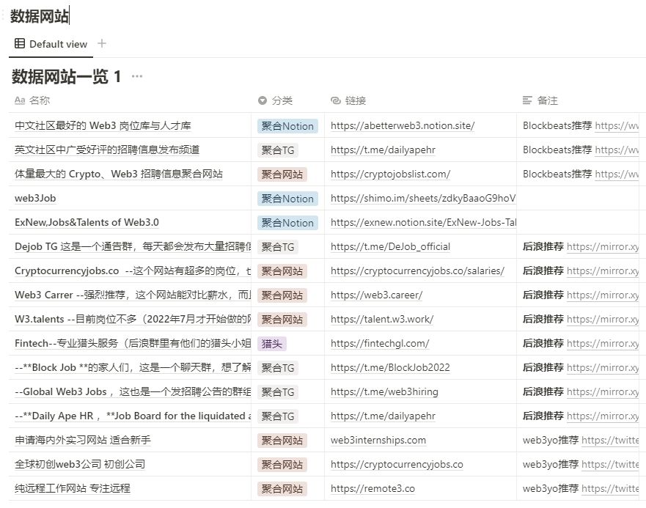Image resolution: width=646 pixels, height=508 pixels.
Task: Click the table icon beside Default view
Action: (x=19, y=44)
